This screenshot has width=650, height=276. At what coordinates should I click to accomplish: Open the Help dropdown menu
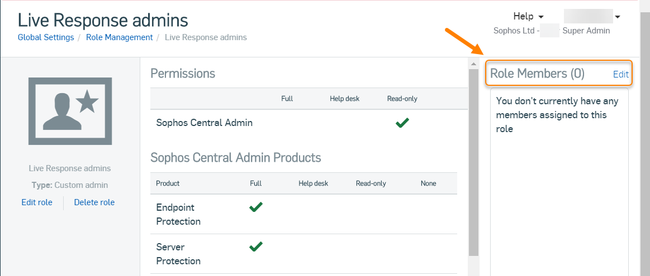pyautogui.click(x=528, y=17)
